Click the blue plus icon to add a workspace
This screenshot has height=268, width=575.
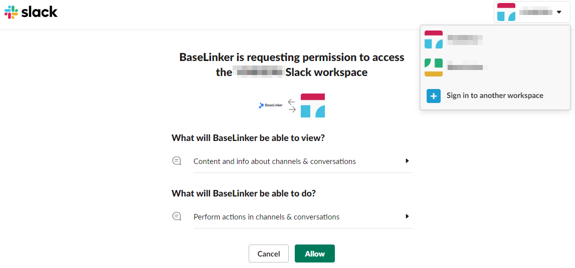[x=434, y=95]
